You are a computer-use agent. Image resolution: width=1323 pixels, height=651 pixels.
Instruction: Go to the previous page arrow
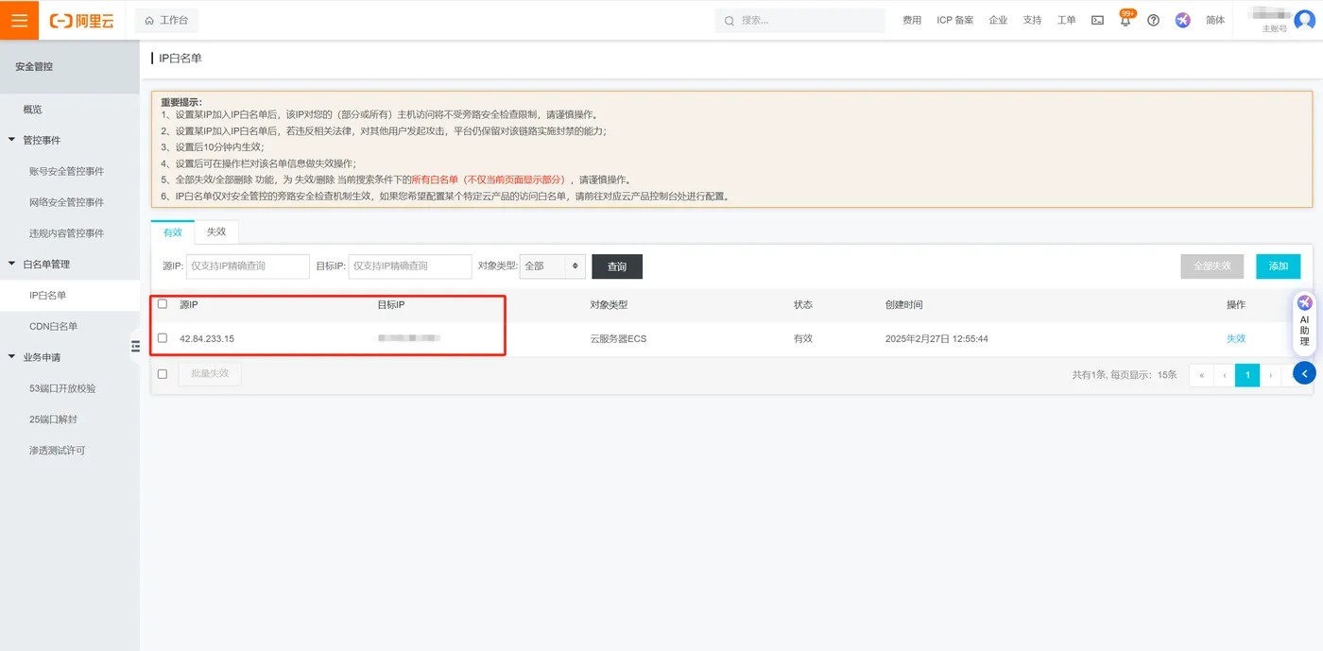pyautogui.click(x=1225, y=375)
